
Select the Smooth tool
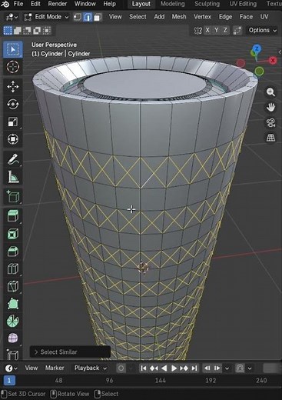(x=13, y=338)
